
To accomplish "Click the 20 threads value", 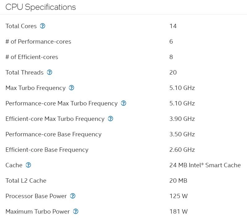I will tap(173, 72).
